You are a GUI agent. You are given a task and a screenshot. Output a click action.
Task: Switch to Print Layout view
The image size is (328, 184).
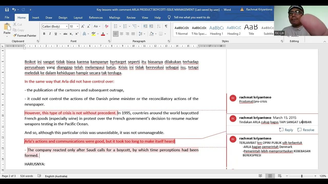point(270,176)
